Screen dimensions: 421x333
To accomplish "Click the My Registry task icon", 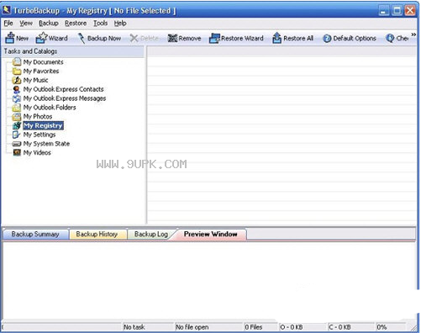I will (17, 125).
